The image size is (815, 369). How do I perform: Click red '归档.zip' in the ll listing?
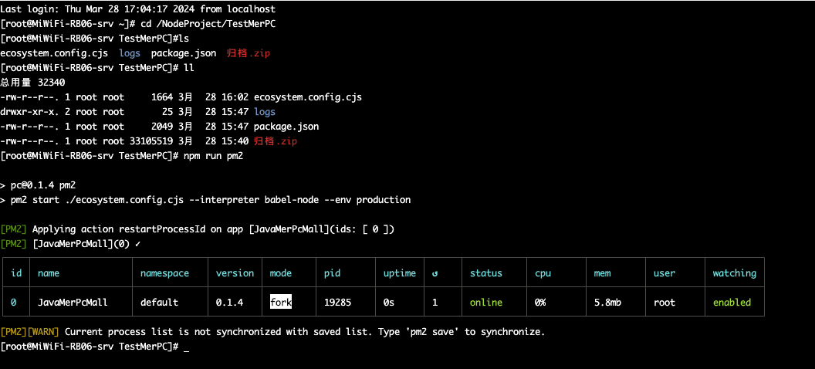point(276,141)
